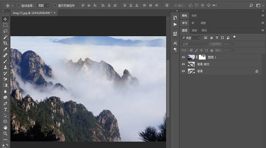Screen dimensions: 266x148
Task: Click the layer mask thumbnail of 图层 1
Action: coord(202,57)
